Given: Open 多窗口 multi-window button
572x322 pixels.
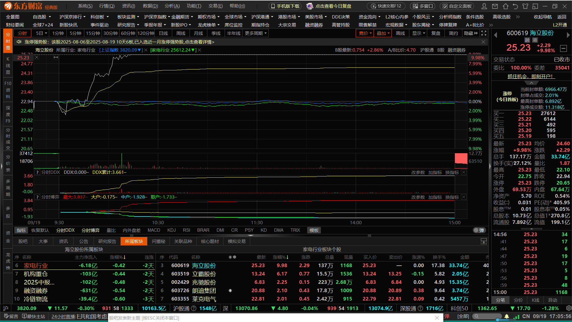Looking at the screenshot, I should click(x=422, y=6).
